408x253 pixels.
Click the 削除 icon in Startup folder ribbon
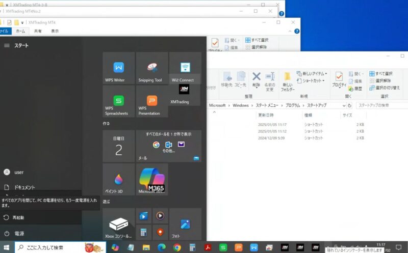point(257,80)
